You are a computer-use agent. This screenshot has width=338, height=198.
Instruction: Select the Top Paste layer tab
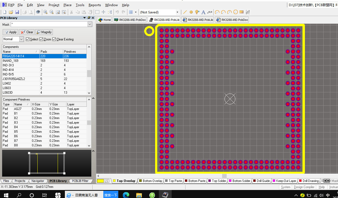[x=173, y=181]
